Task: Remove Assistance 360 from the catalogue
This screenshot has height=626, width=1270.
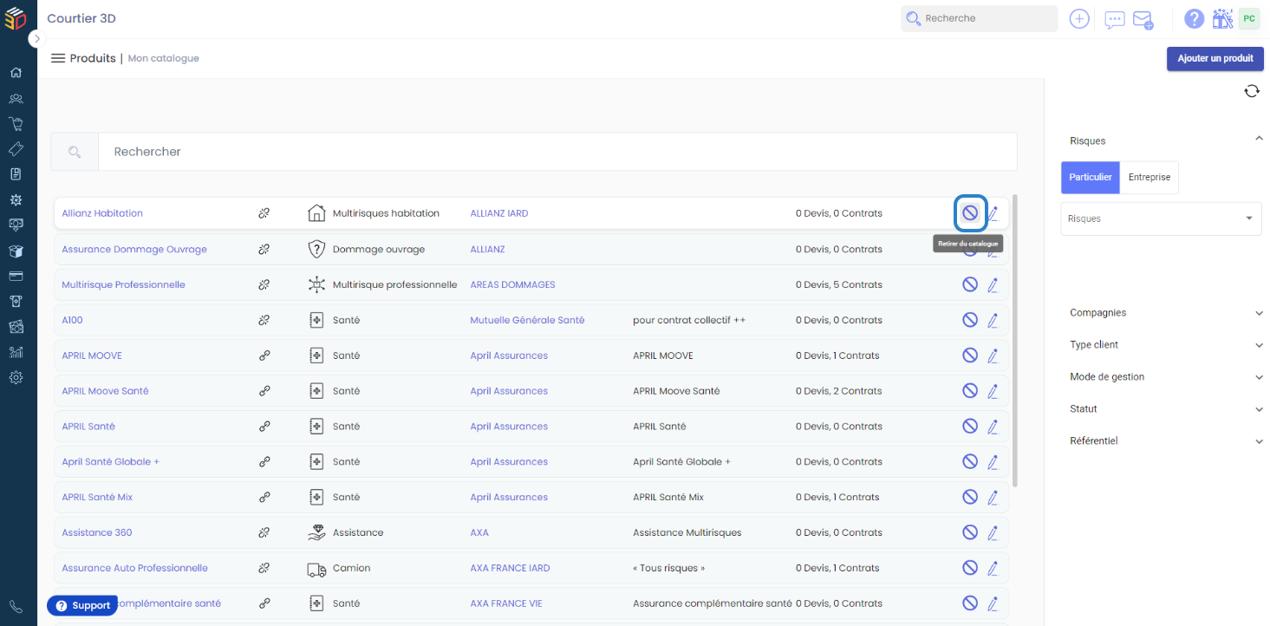Action: pos(970,532)
